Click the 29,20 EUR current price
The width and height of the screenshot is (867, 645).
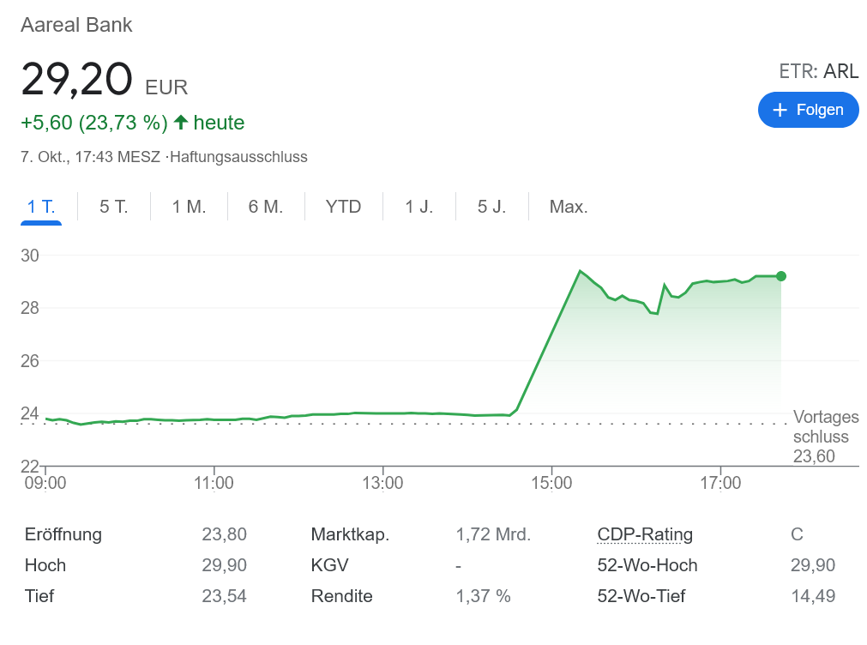coord(104,80)
